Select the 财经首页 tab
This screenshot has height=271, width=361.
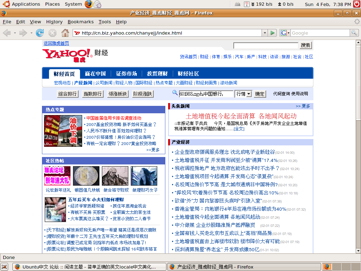64,74
